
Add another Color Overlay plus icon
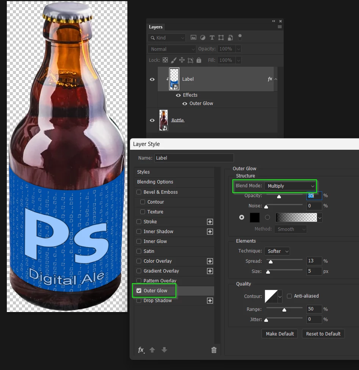pyautogui.click(x=210, y=261)
